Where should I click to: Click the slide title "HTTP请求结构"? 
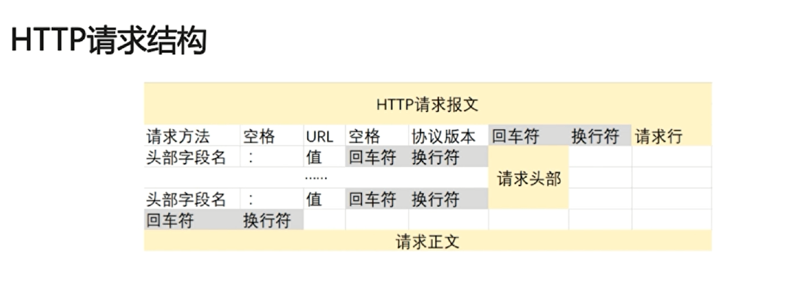click(109, 40)
